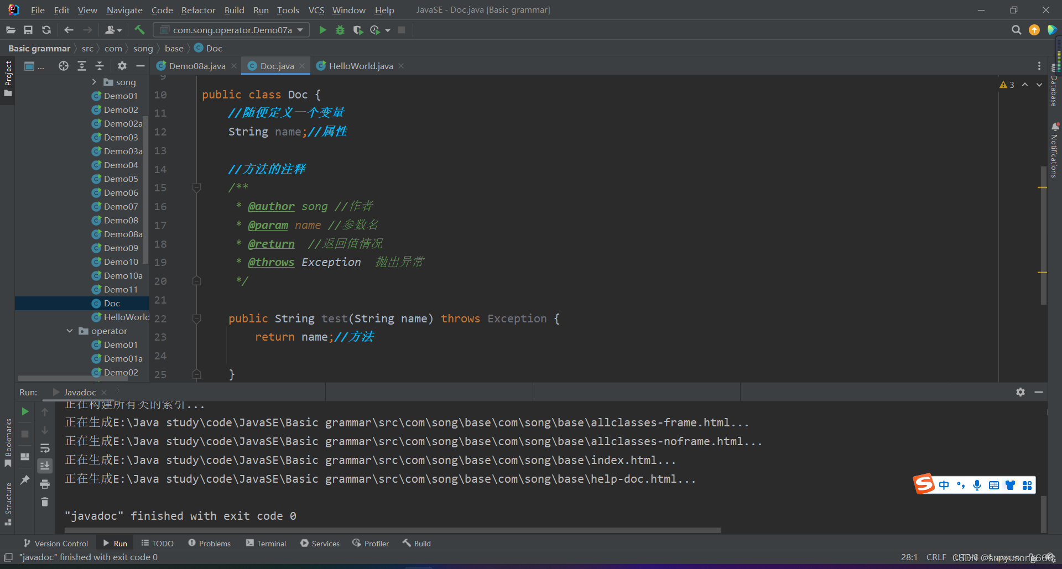This screenshot has height=569, width=1062.
Task: Open Notifications side panel
Action: (x=1054, y=150)
